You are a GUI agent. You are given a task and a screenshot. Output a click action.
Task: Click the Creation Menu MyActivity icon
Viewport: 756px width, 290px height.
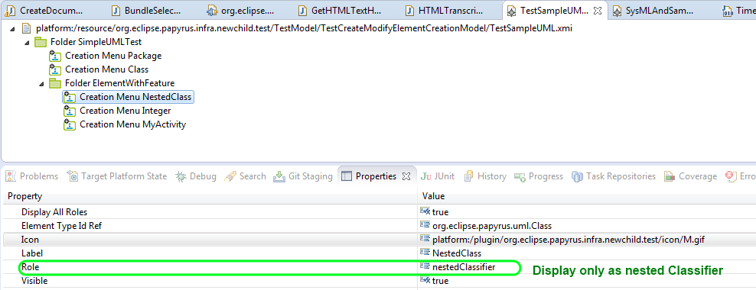[x=70, y=124]
